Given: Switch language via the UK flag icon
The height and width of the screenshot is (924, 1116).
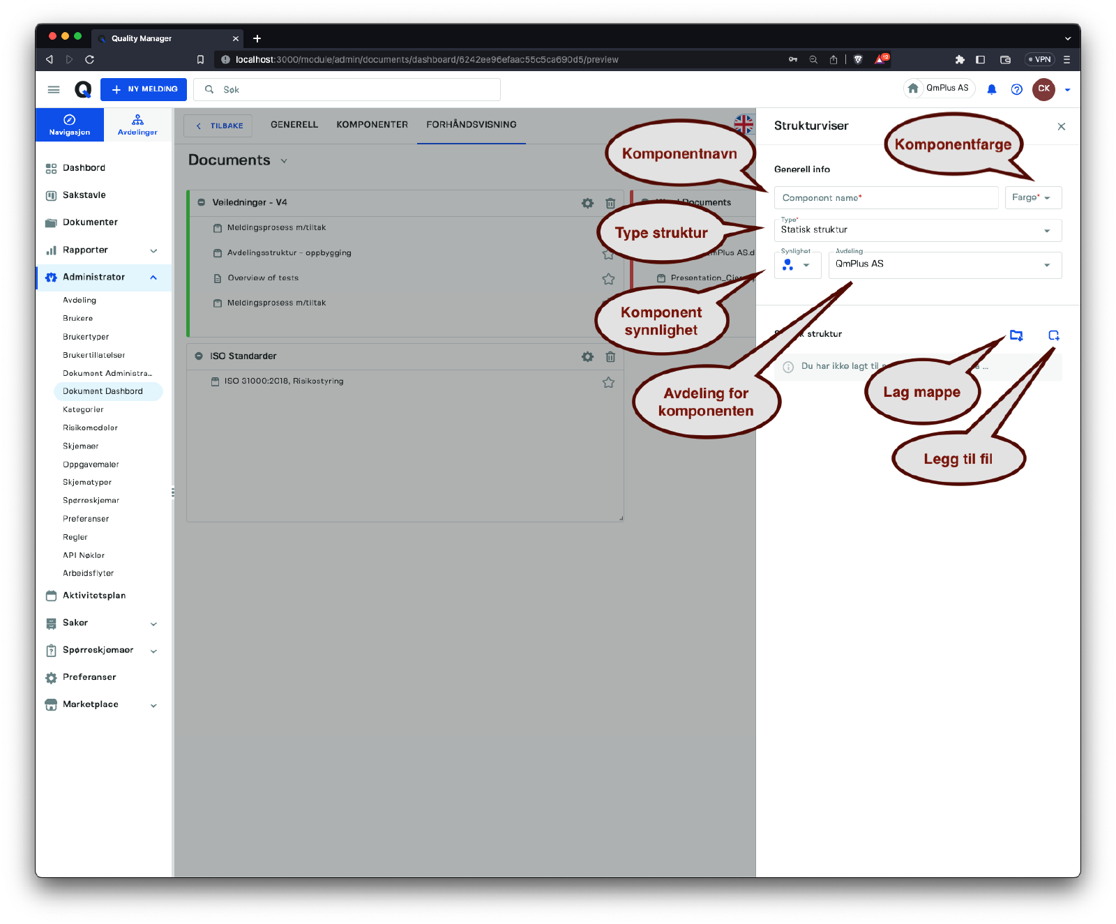Looking at the screenshot, I should tap(744, 124).
